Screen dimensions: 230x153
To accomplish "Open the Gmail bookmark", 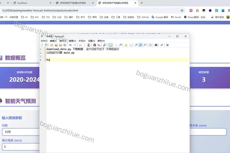I will tap(176, 17).
